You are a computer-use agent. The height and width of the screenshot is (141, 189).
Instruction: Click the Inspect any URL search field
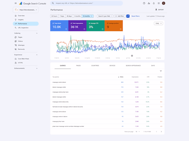(86, 3)
